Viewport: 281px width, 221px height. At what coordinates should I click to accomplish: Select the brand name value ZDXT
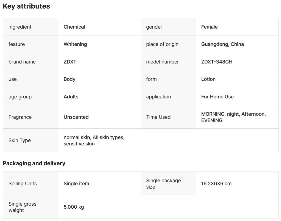70,62
